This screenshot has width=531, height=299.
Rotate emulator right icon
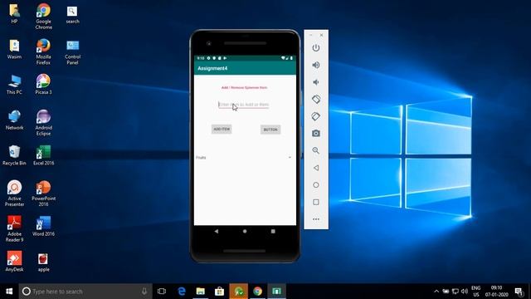(x=316, y=116)
